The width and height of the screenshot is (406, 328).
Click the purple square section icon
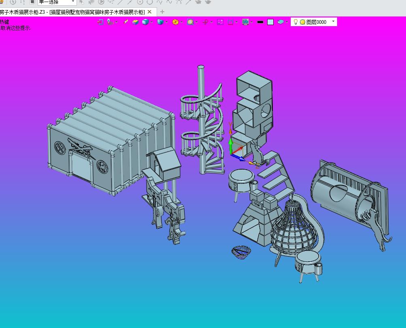click(220, 22)
